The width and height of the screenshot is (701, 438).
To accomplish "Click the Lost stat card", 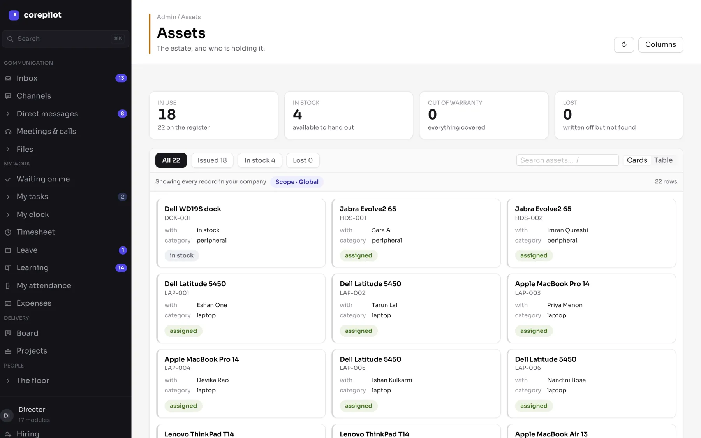I will (x=618, y=115).
